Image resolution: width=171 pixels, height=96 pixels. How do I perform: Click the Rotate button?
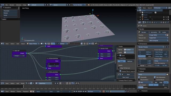pyautogui.click(x=10, y=13)
